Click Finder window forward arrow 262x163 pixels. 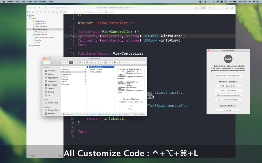49,62
